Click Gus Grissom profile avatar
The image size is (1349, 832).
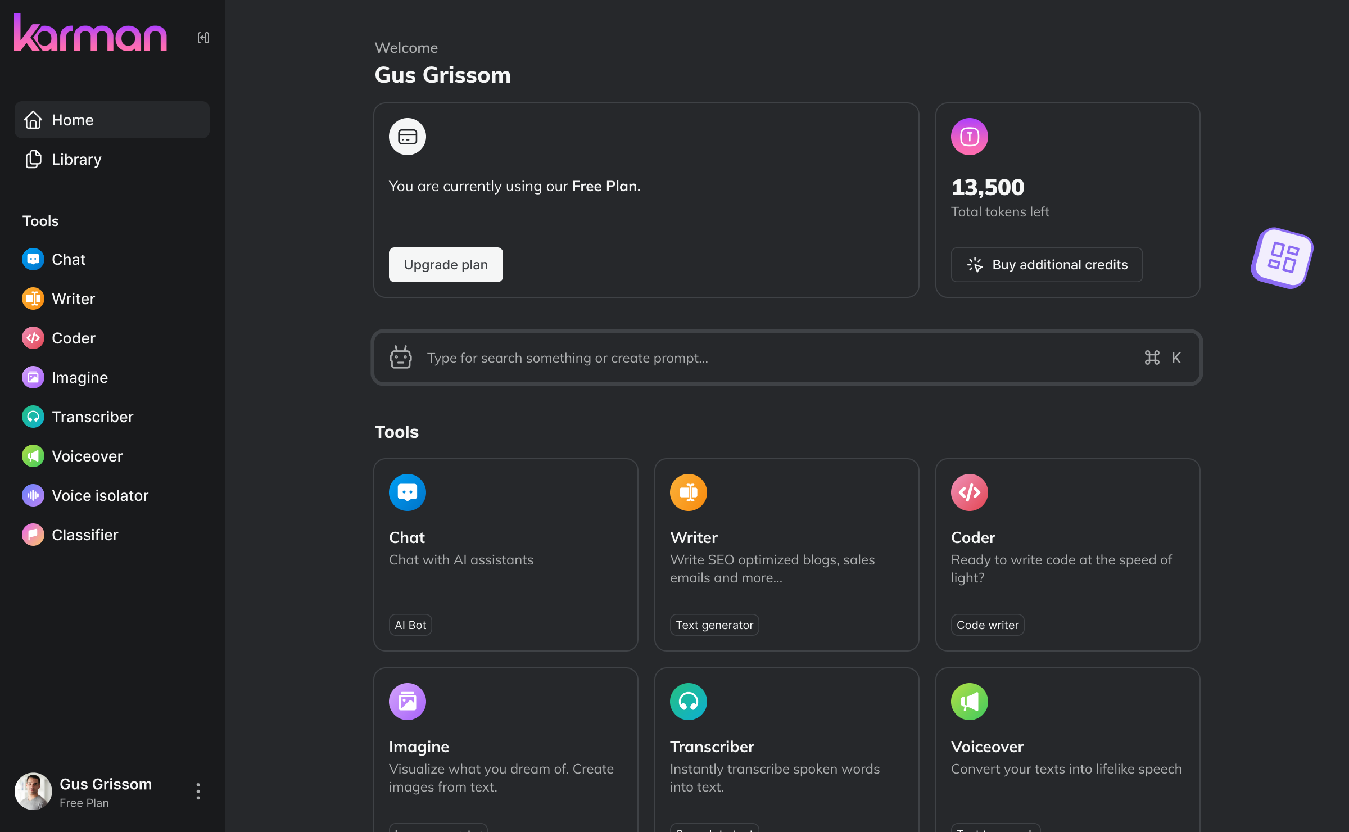coord(33,791)
